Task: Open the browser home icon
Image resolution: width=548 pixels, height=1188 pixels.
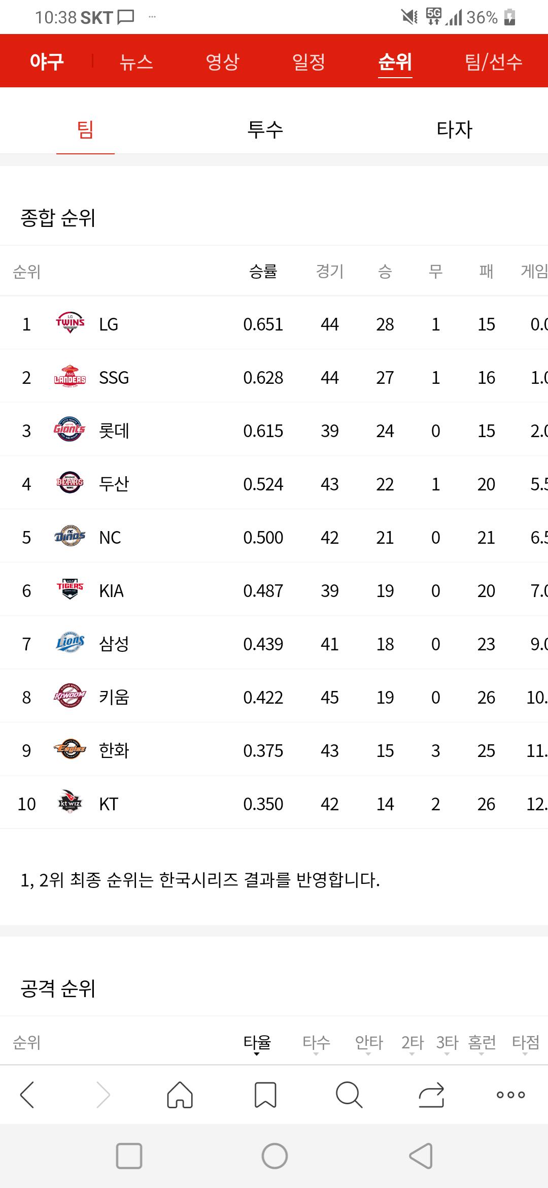Action: coord(180,1095)
